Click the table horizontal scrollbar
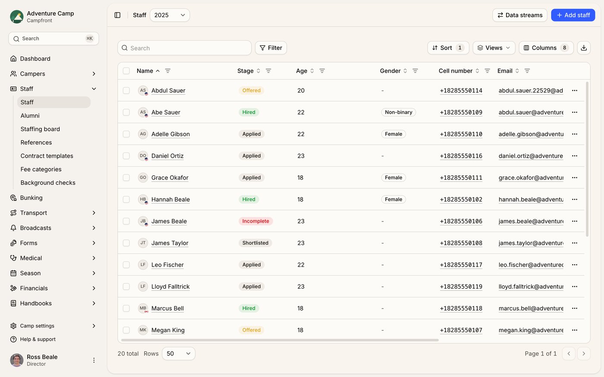The height and width of the screenshot is (377, 604). (x=280, y=340)
